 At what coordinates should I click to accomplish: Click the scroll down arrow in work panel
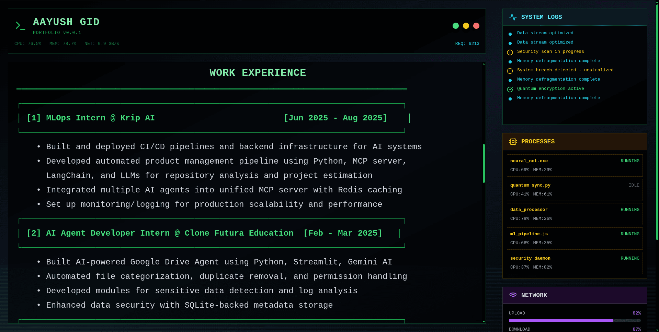click(x=484, y=321)
